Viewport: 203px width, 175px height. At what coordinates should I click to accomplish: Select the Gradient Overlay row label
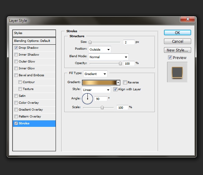pyautogui.click(x=31, y=110)
